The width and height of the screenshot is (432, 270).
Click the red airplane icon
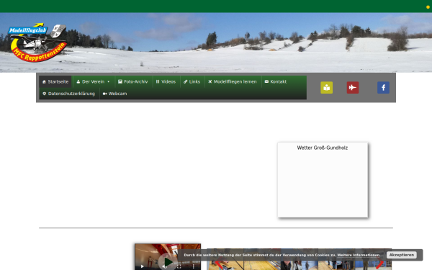(353, 88)
